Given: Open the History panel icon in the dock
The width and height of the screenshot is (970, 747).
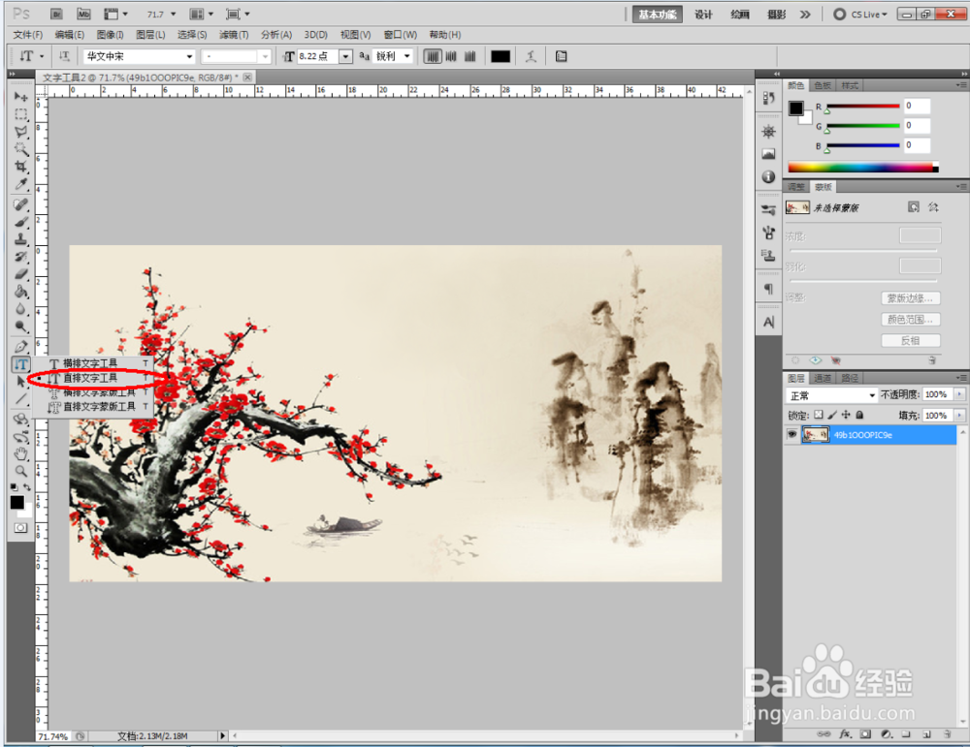Looking at the screenshot, I should tap(768, 98).
